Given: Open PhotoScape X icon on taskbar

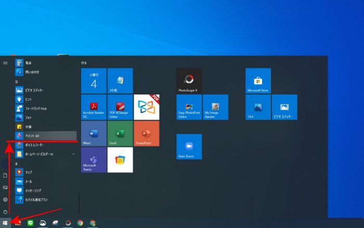Looking at the screenshot, I should click(68, 223).
